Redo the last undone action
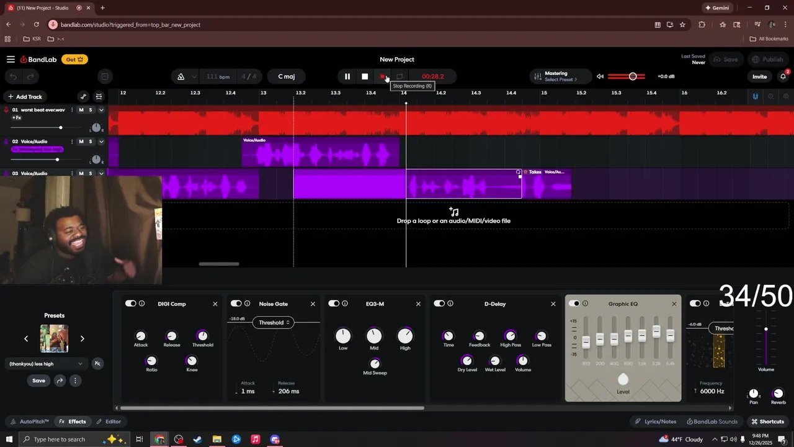 [30, 76]
